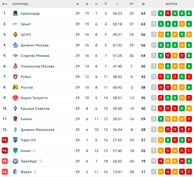Click Krasnodar's grey question mark form badge
The image size is (194, 177).
pyautogui.click(x=154, y=13)
